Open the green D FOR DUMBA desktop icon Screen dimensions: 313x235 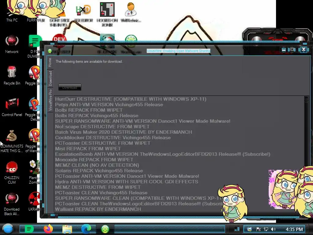click(34, 47)
